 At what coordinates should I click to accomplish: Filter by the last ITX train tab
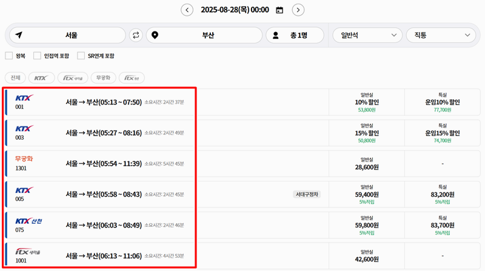point(132,78)
